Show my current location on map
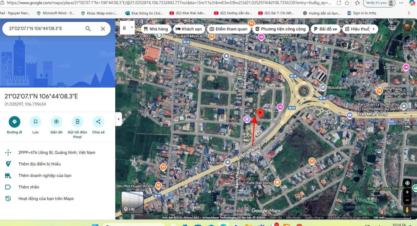This screenshot has height=226, width=417. pyautogui.click(x=407, y=183)
